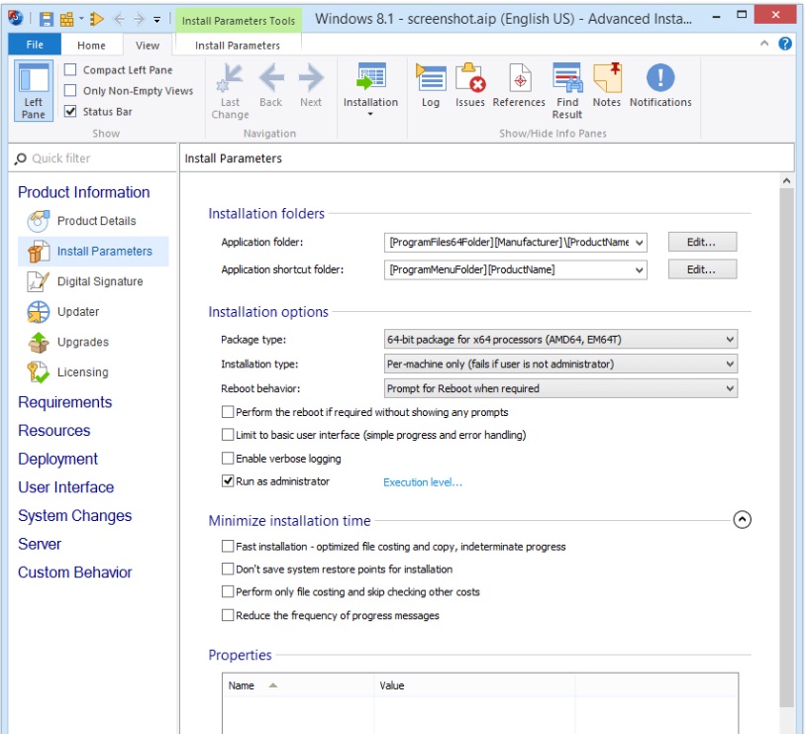Click the Next navigation arrow in ribbon
This screenshot has height=734, width=805.
click(311, 85)
